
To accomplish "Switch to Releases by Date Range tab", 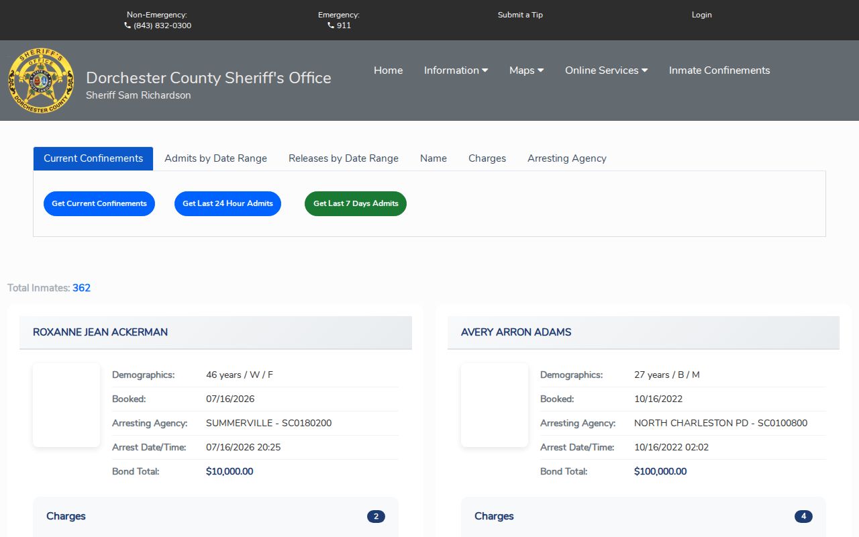I will [344, 158].
